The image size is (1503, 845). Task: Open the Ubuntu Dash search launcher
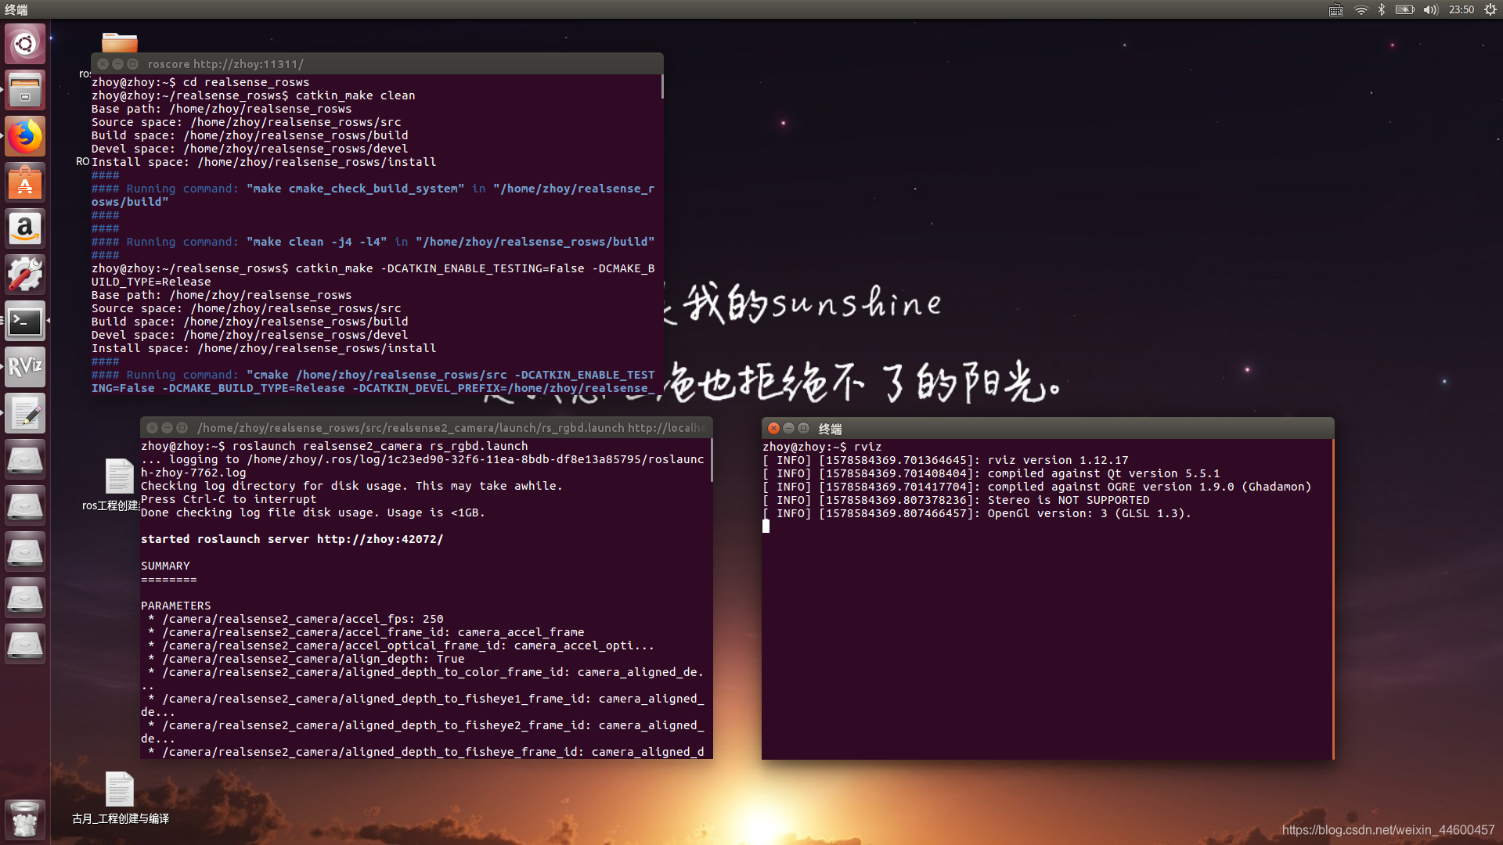point(25,44)
